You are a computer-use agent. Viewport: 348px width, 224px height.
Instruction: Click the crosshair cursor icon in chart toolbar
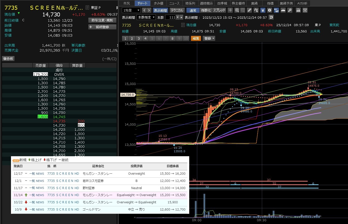click(230, 10)
